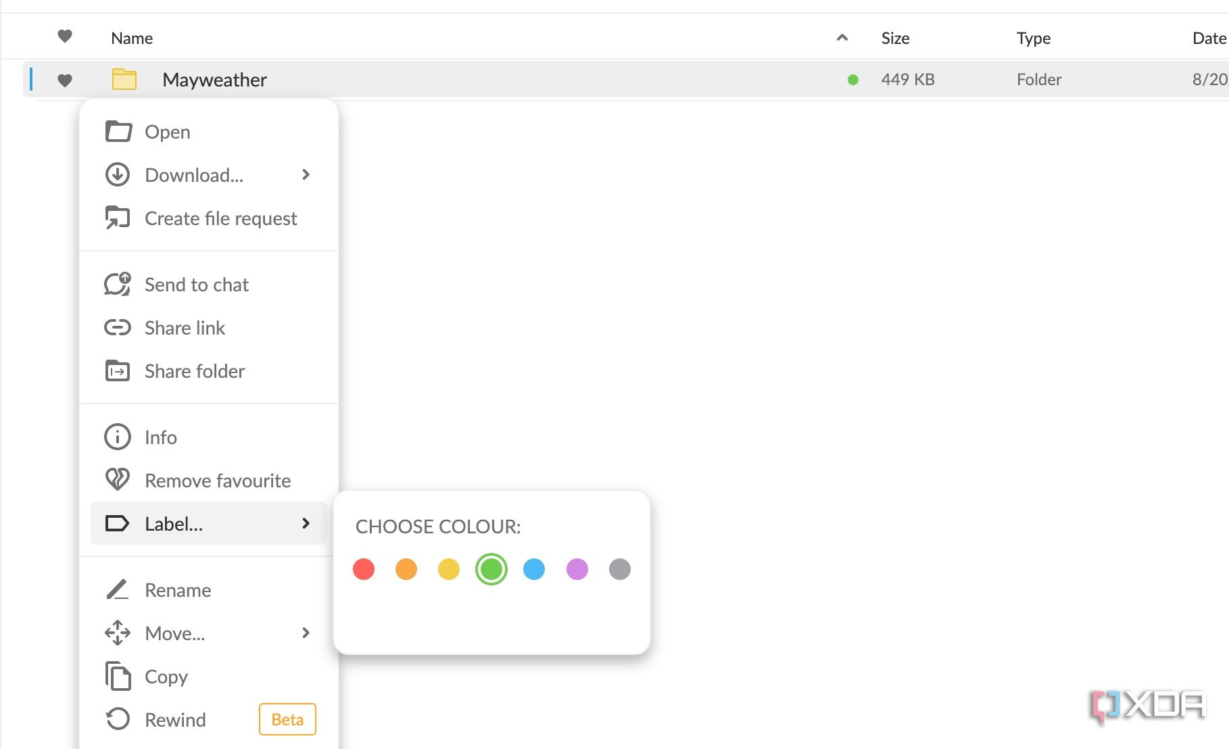Toggle favourite heart on Mayweather row
The width and height of the screenshot is (1229, 749).
click(65, 80)
